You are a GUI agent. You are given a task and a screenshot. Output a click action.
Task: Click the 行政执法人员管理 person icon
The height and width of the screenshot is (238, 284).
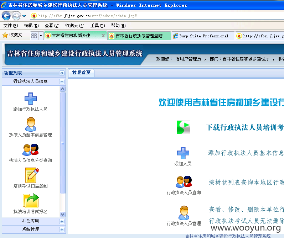coord(184,213)
